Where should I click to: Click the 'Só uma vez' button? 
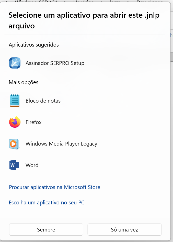tap(124, 229)
